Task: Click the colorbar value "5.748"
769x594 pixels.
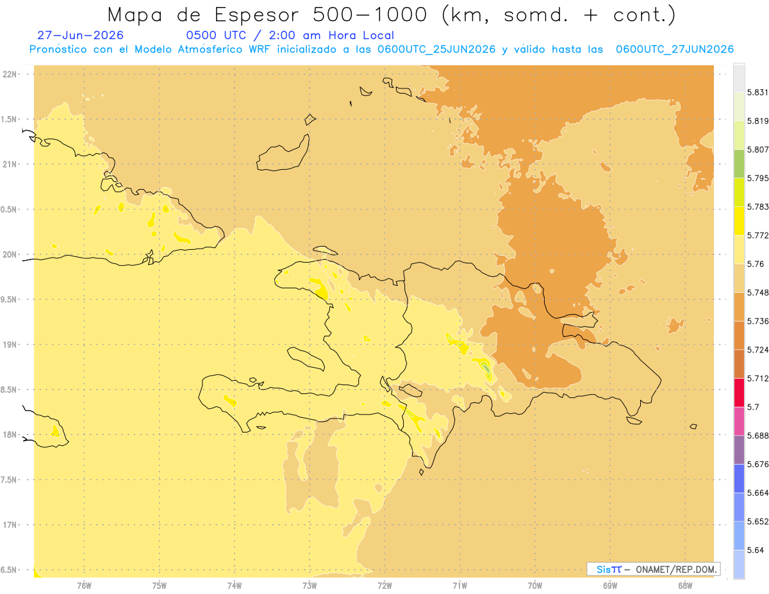Action: (x=757, y=292)
